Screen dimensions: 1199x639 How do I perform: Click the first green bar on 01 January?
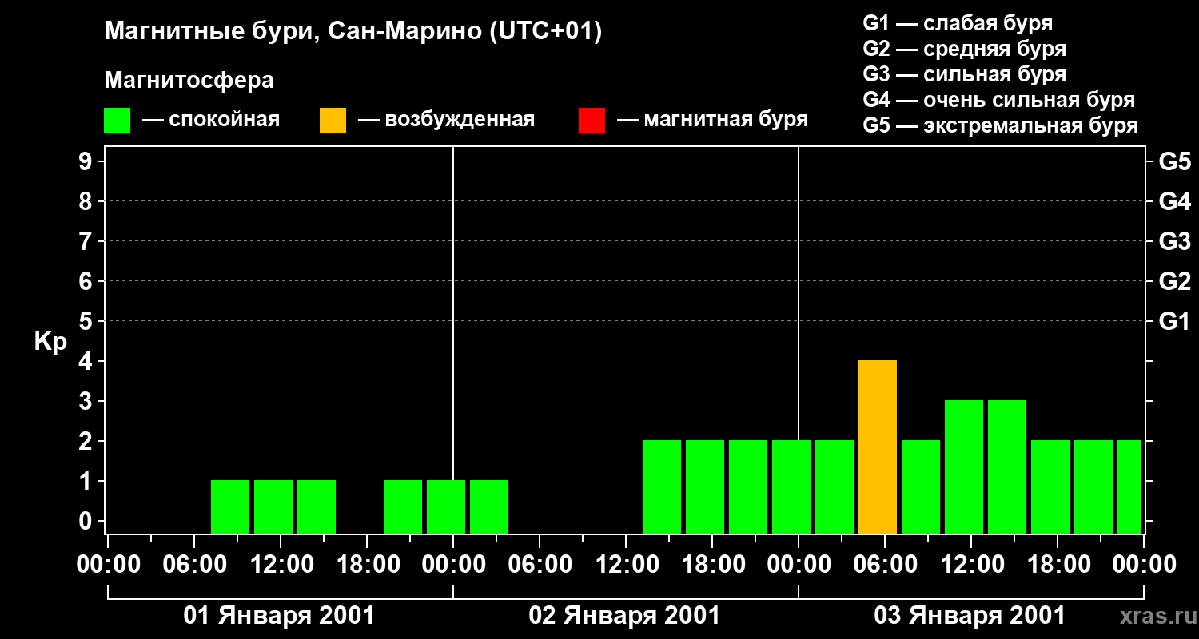(230, 506)
